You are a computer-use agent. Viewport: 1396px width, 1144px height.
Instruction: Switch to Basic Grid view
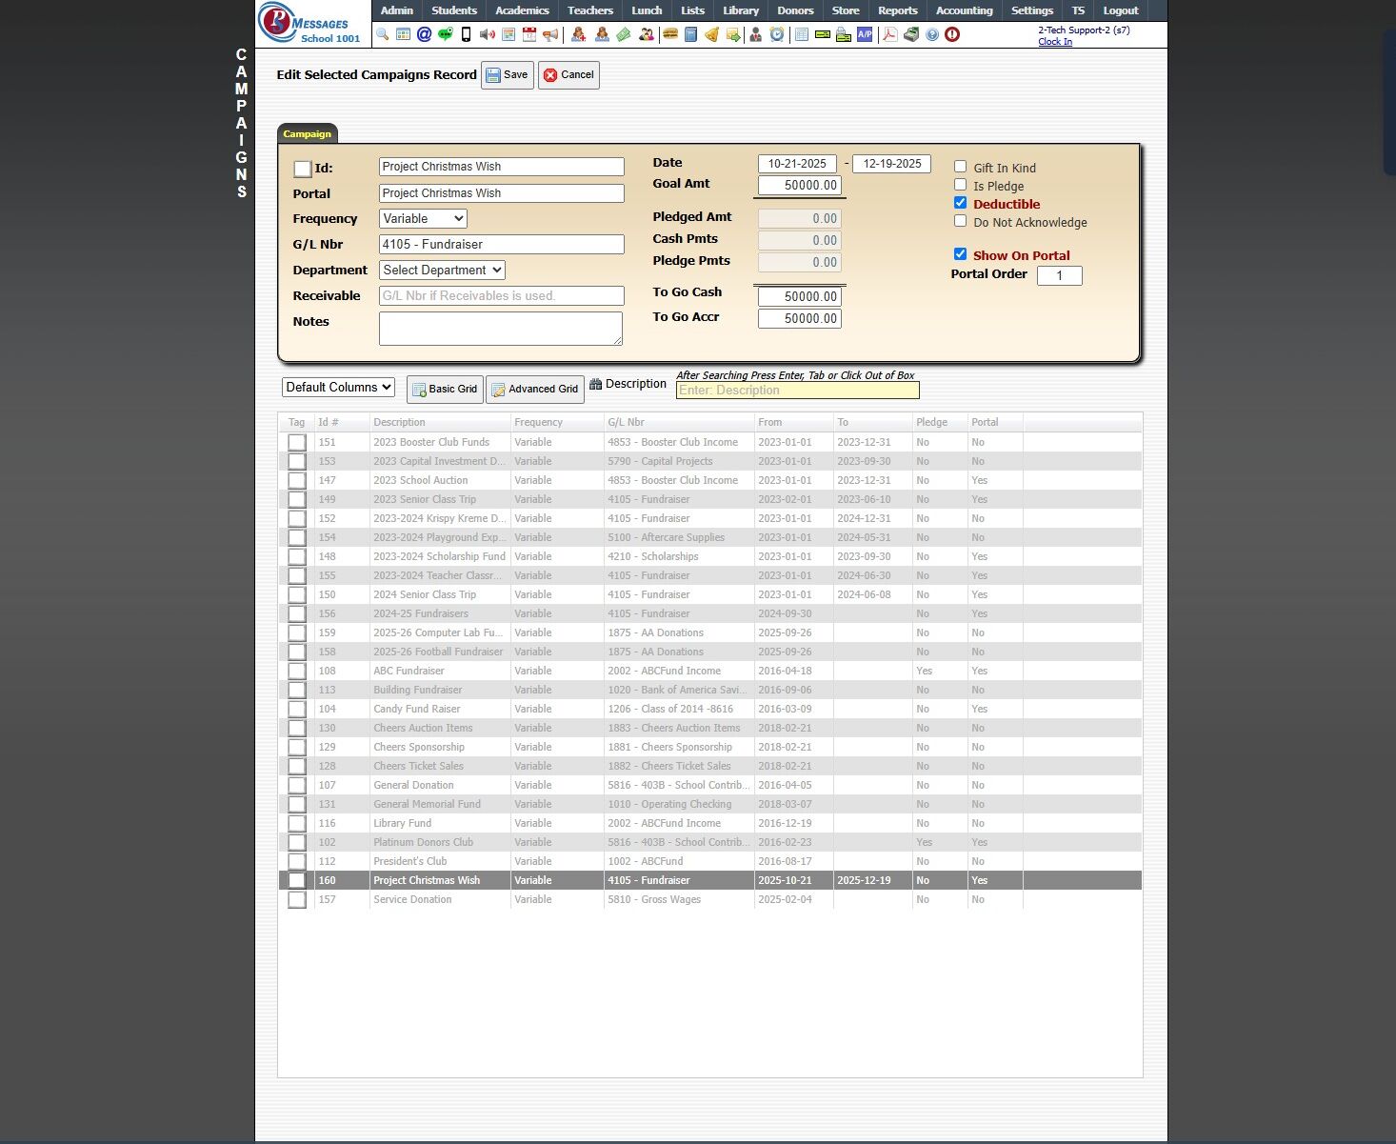pos(445,390)
